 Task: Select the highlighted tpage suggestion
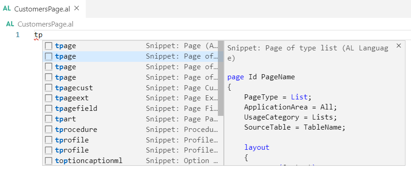(x=133, y=56)
